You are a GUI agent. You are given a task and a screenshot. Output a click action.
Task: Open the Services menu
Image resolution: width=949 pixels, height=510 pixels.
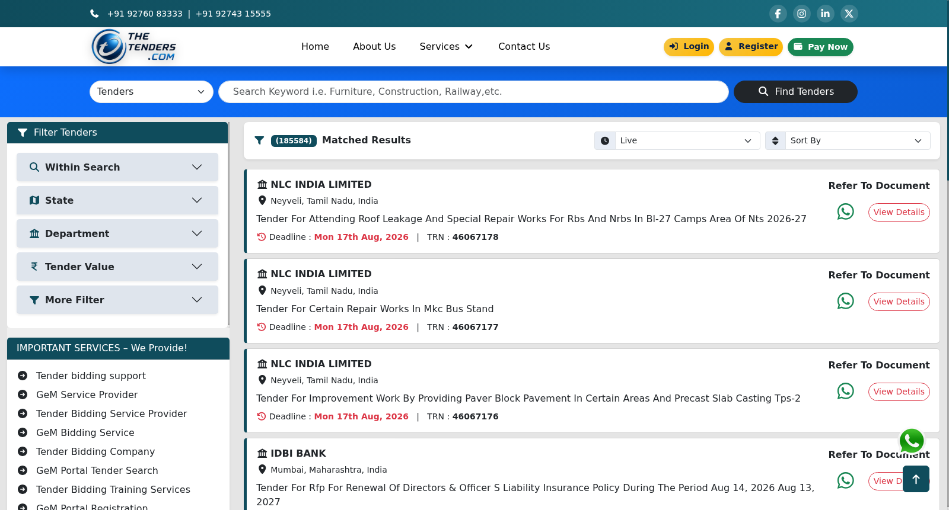tap(446, 46)
